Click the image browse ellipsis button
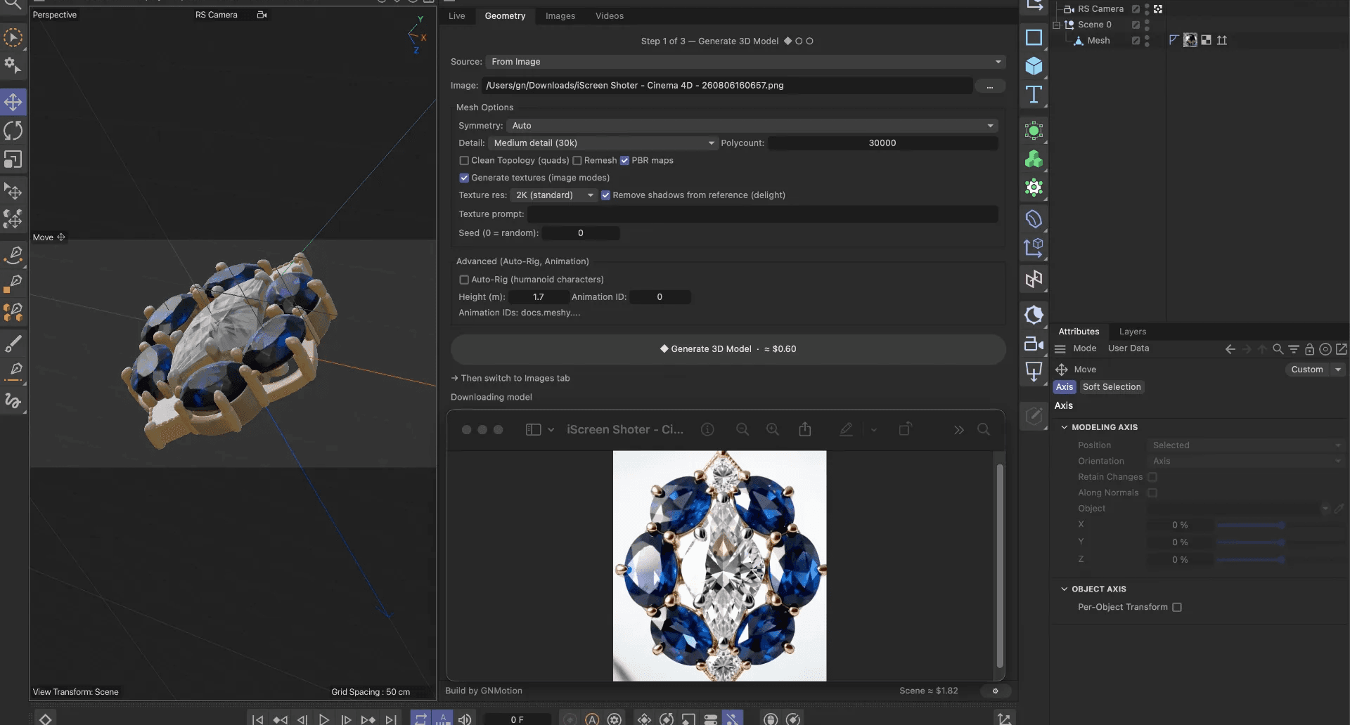 coord(990,86)
